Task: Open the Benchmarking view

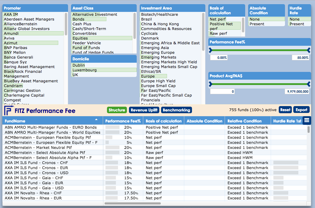Action: coord(177,110)
